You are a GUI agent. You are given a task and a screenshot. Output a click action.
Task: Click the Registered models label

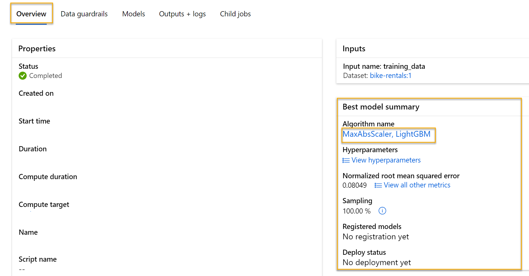point(372,227)
